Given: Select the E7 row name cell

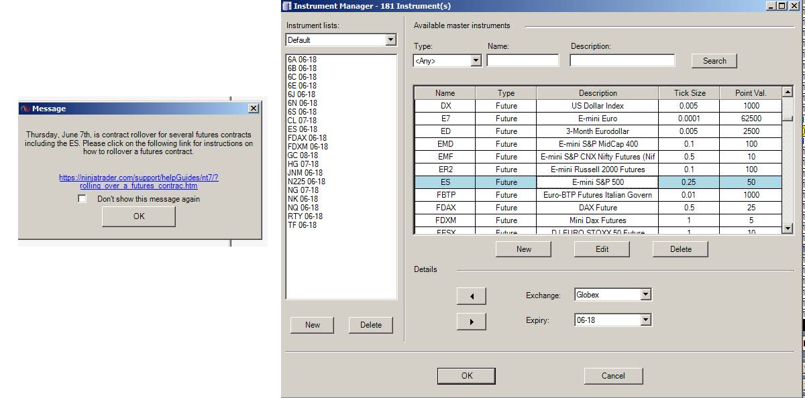Looking at the screenshot, I should (x=445, y=119).
